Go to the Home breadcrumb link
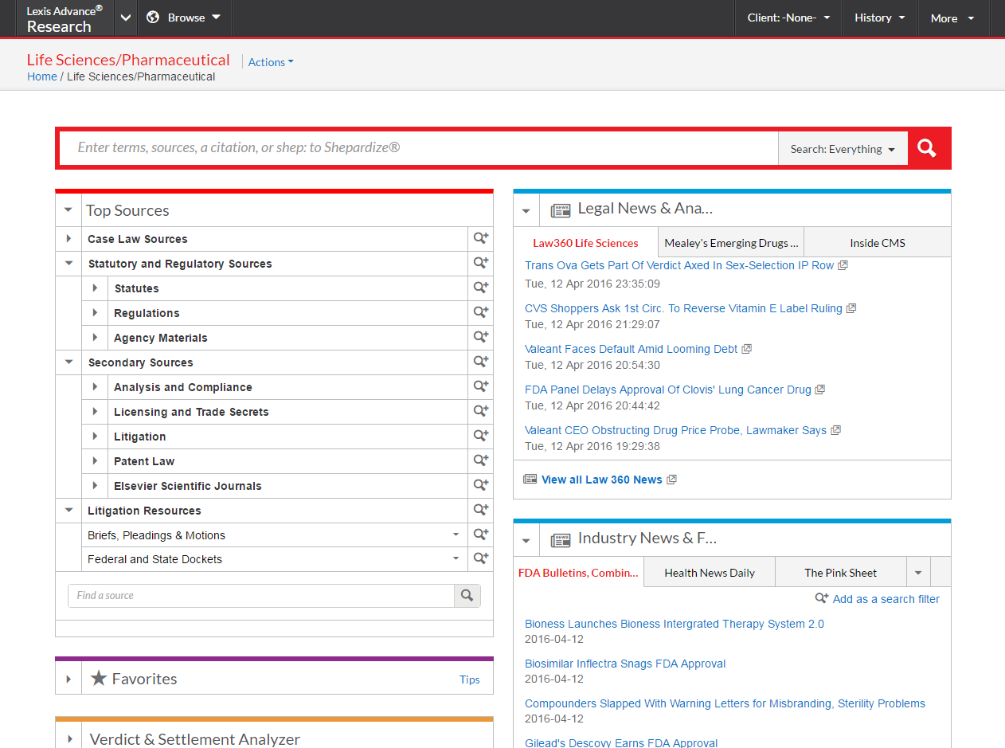The height and width of the screenshot is (748, 1005). point(42,76)
